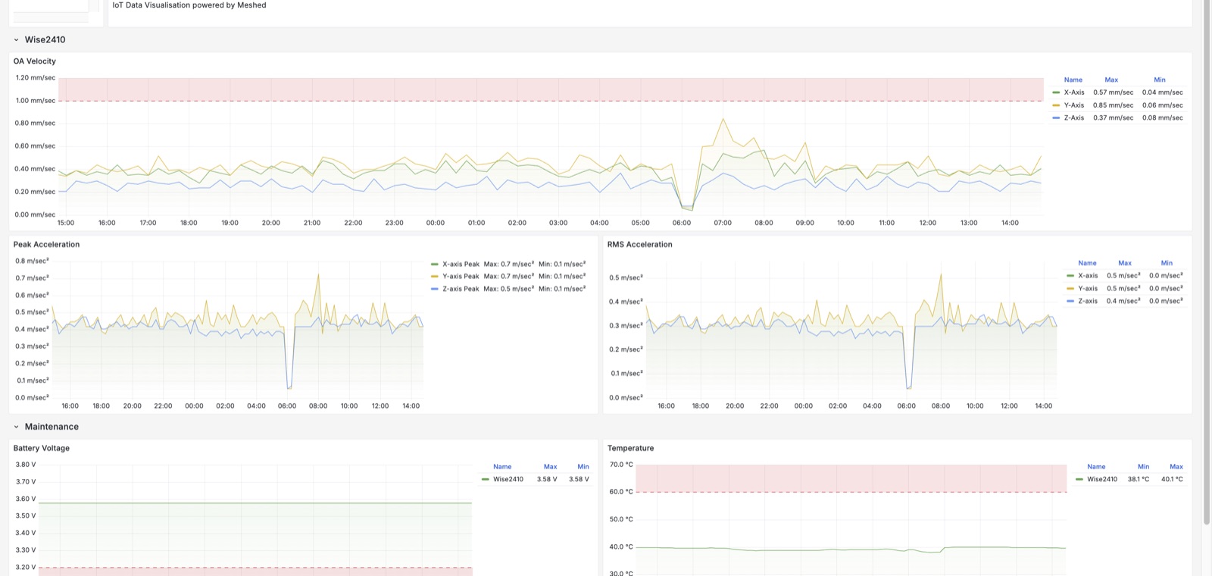Toggle Y-axis series in RMS Acceleration legend
The height and width of the screenshot is (576, 1212).
coord(1088,289)
